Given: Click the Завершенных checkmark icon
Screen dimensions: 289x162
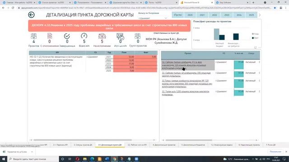Looking at the screenshot, I should click(67, 36).
